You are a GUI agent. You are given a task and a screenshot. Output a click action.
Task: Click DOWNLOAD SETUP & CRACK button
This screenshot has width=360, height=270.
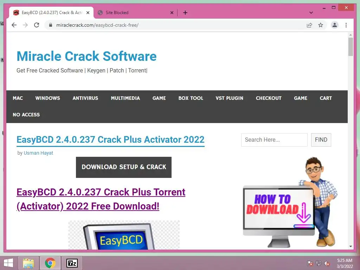pos(124,167)
